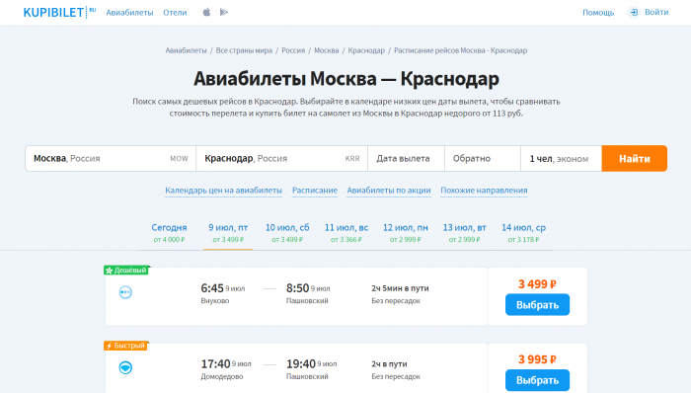Click the airline logo on the 6:45 flight

pyautogui.click(x=125, y=292)
